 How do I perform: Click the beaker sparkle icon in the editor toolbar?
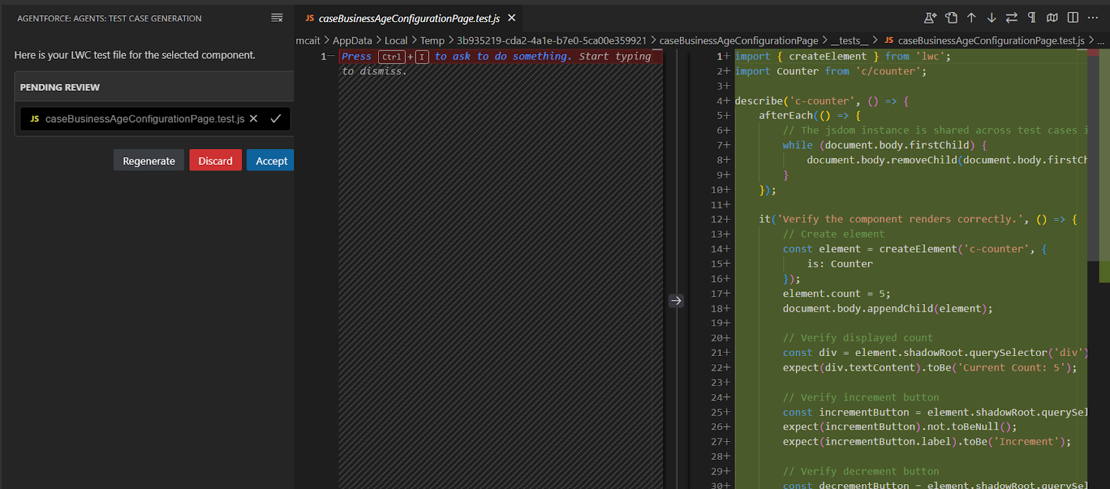[930, 18]
